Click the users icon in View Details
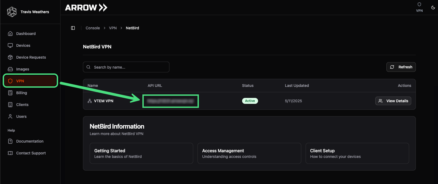Screen dimensions: 438x184 click(x=380, y=101)
